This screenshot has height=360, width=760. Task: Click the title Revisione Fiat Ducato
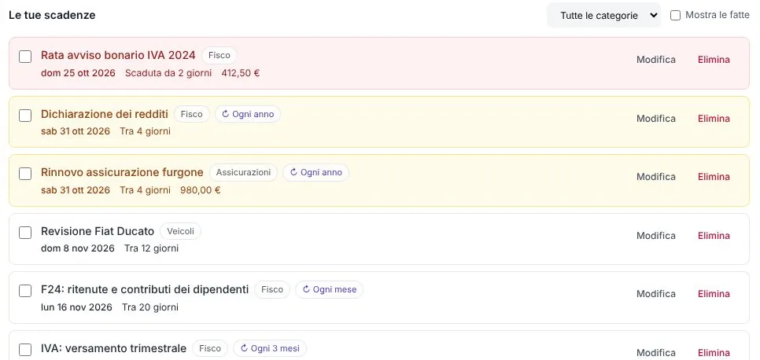tap(98, 232)
